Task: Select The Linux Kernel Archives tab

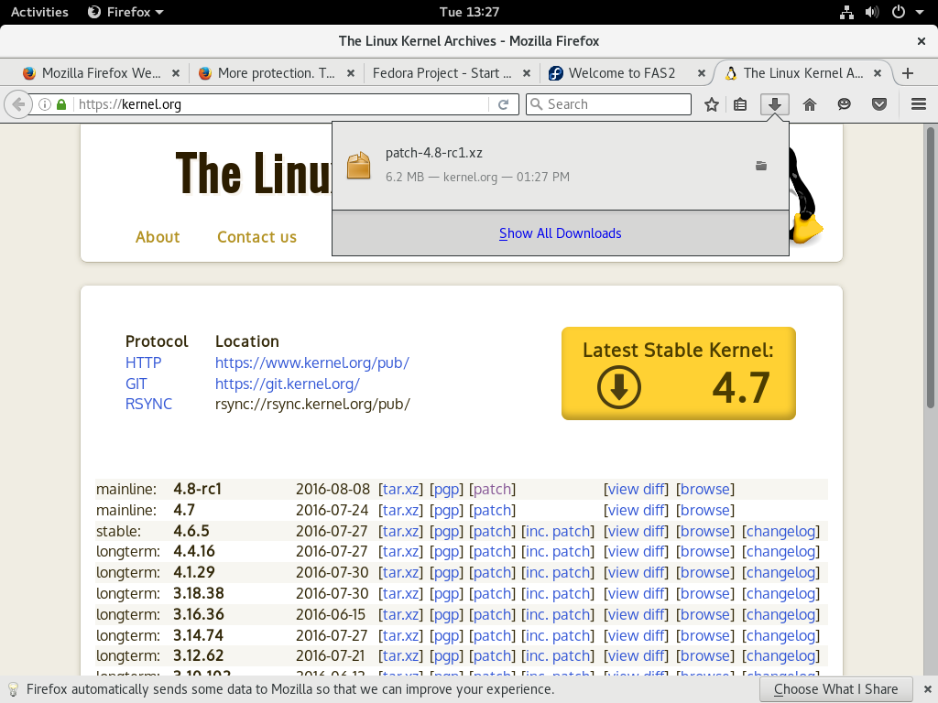Action: (x=802, y=73)
